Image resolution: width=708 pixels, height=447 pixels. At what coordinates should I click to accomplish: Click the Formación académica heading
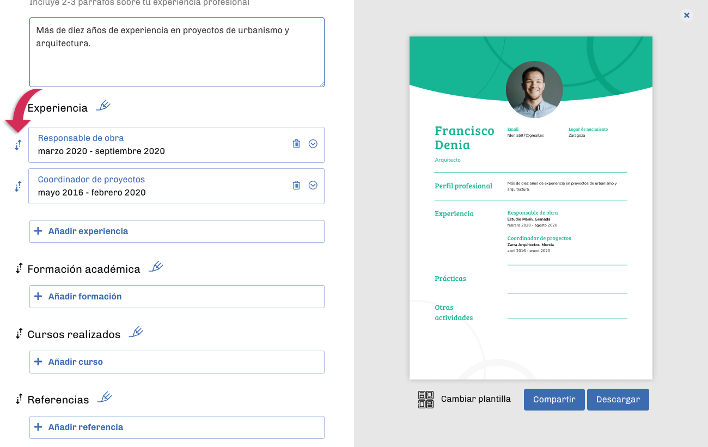click(x=84, y=269)
